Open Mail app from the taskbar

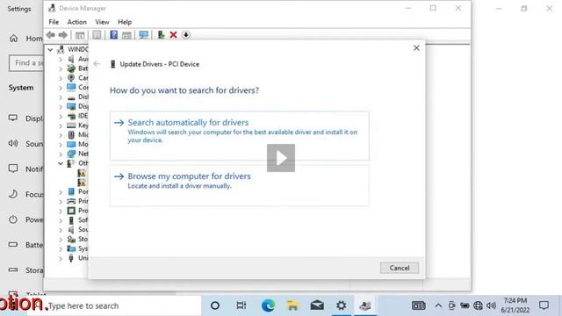pos(317,305)
